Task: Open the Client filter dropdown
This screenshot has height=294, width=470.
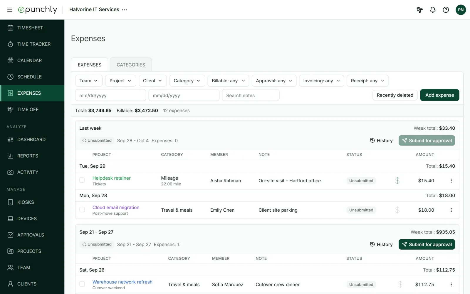Action: (153, 81)
